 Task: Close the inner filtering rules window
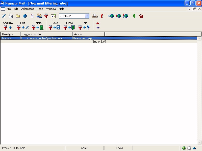pos(199,9)
